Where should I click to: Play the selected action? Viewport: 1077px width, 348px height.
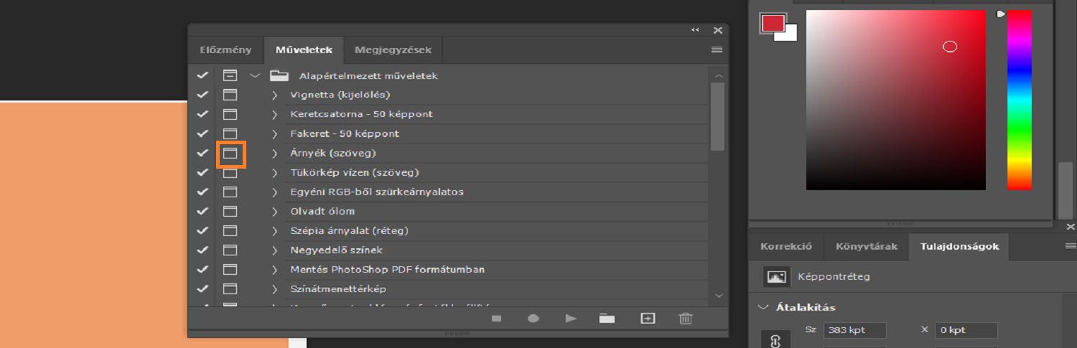click(x=571, y=319)
